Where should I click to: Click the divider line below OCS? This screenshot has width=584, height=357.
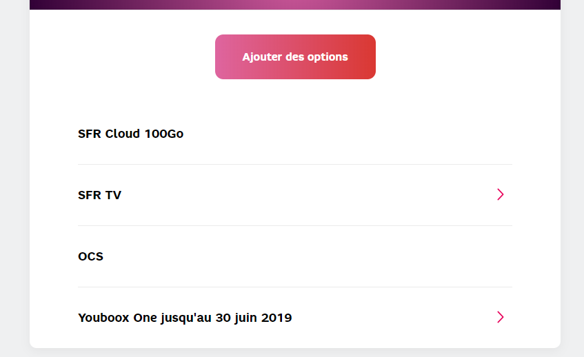(x=295, y=287)
